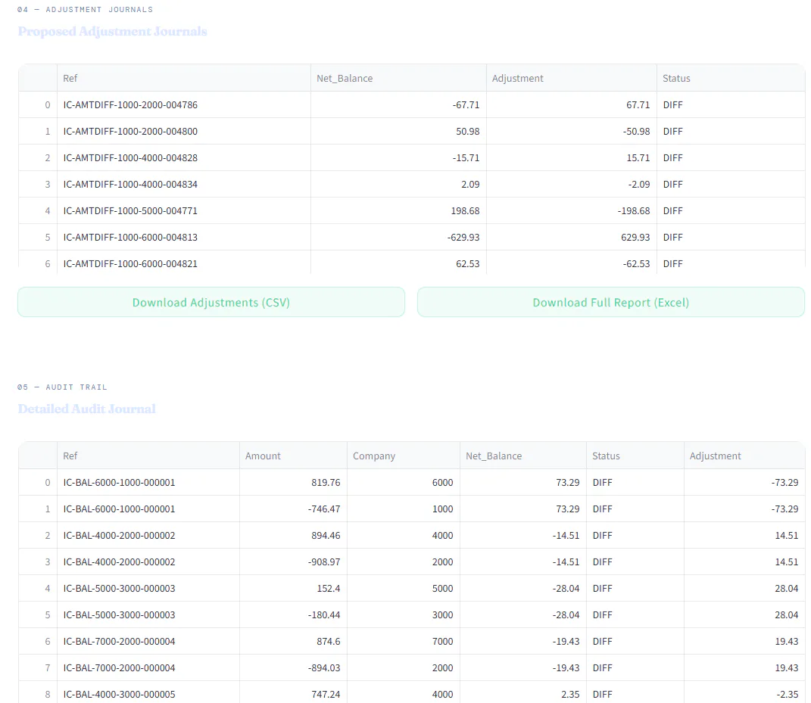The width and height of the screenshot is (811, 703).
Task: Click the Amount value 894.46
Action: (293, 535)
